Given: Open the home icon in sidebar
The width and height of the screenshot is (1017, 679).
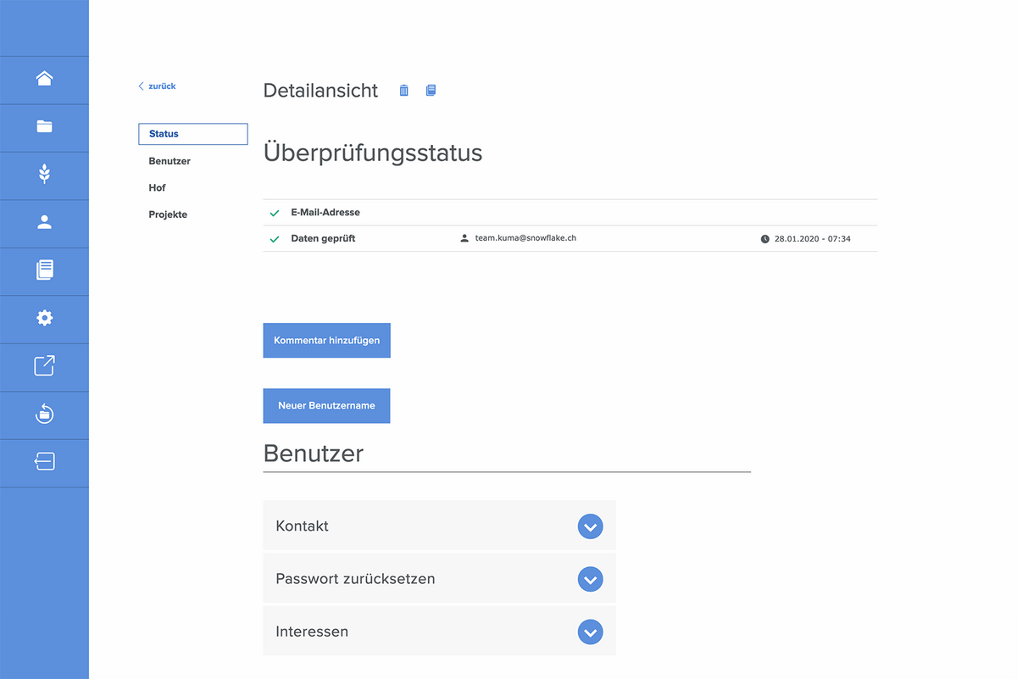Looking at the screenshot, I should pyautogui.click(x=44, y=79).
